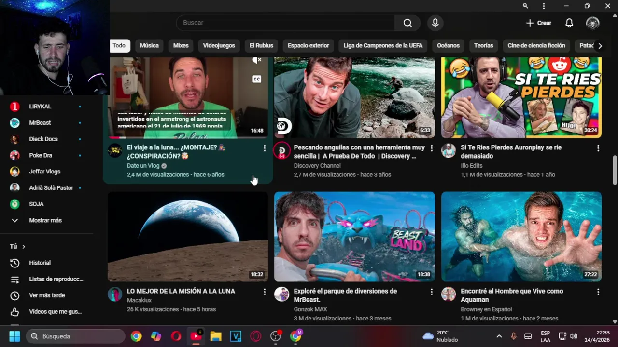Select Cine de ciencia ficción chip
The width and height of the screenshot is (618, 347).
[536, 45]
